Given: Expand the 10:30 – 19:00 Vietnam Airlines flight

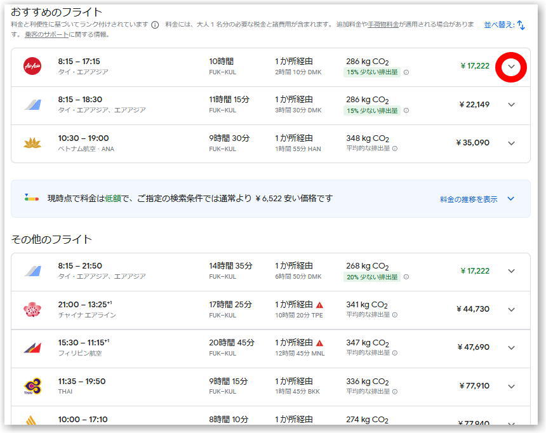Looking at the screenshot, I should pos(511,143).
